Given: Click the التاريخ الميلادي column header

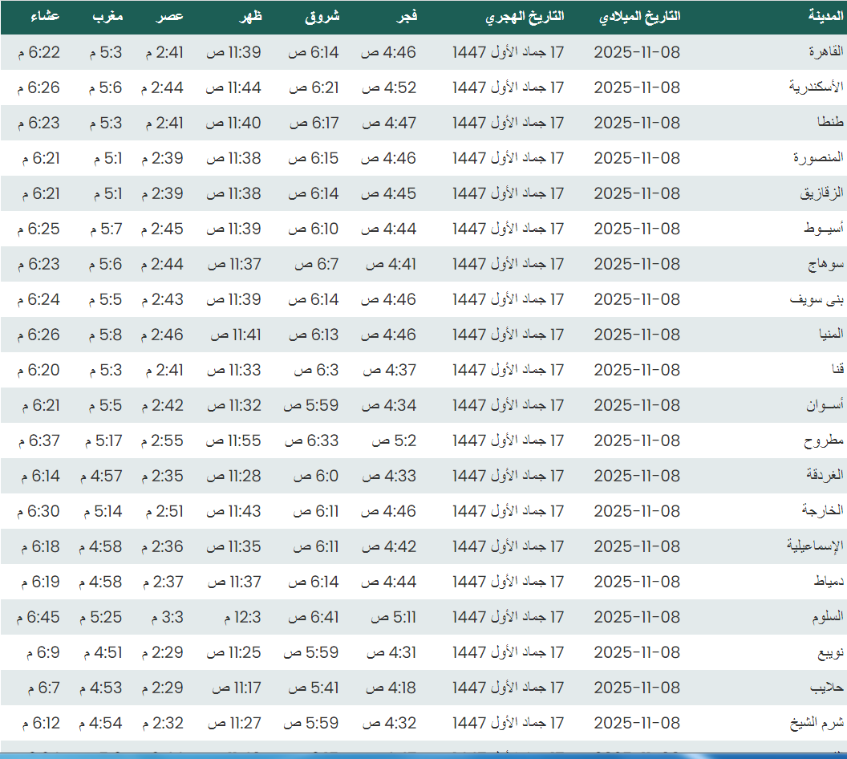Looking at the screenshot, I should (x=639, y=17).
